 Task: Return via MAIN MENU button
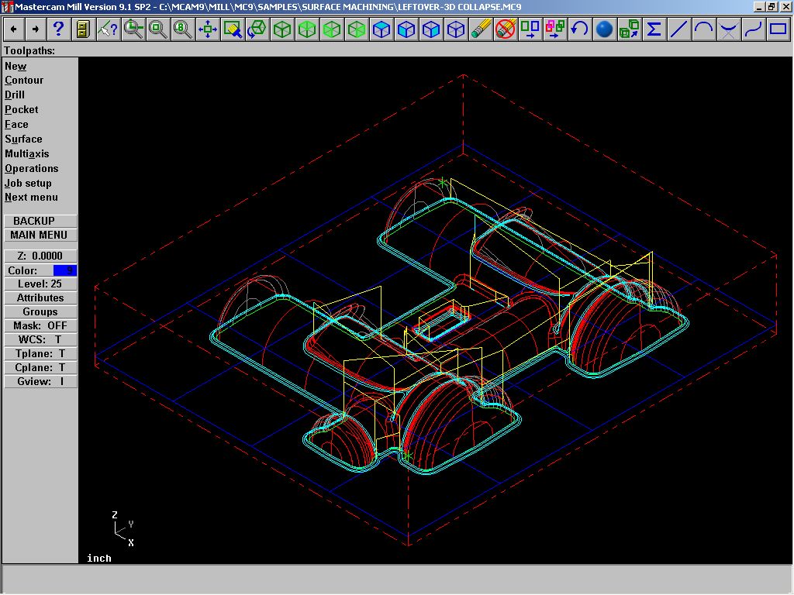(x=40, y=236)
